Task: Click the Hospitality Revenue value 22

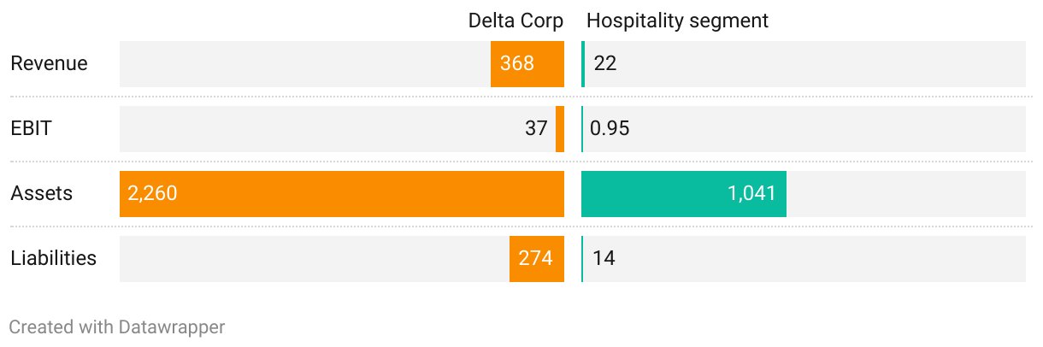Action: [x=605, y=63]
